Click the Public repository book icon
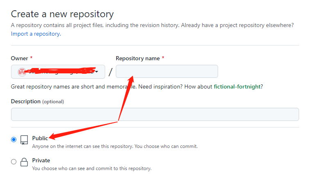Screen dimensions: 313x175 click(x=24, y=140)
